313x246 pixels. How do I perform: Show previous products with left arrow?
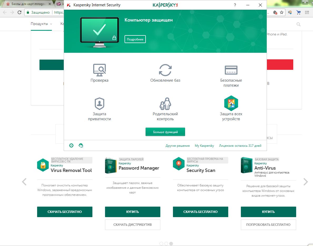tap(24, 182)
